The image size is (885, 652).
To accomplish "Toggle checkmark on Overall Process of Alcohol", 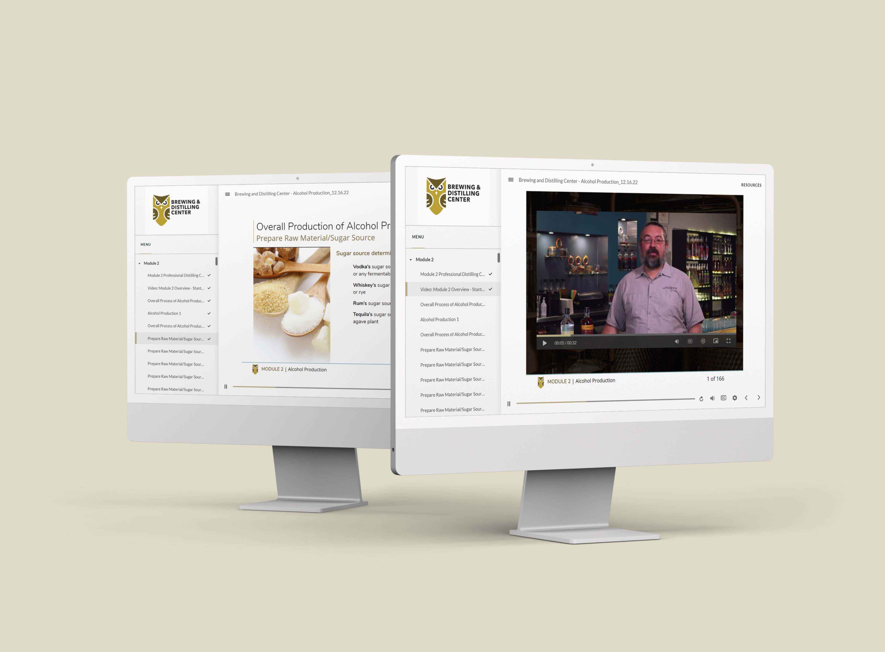I will tap(209, 299).
